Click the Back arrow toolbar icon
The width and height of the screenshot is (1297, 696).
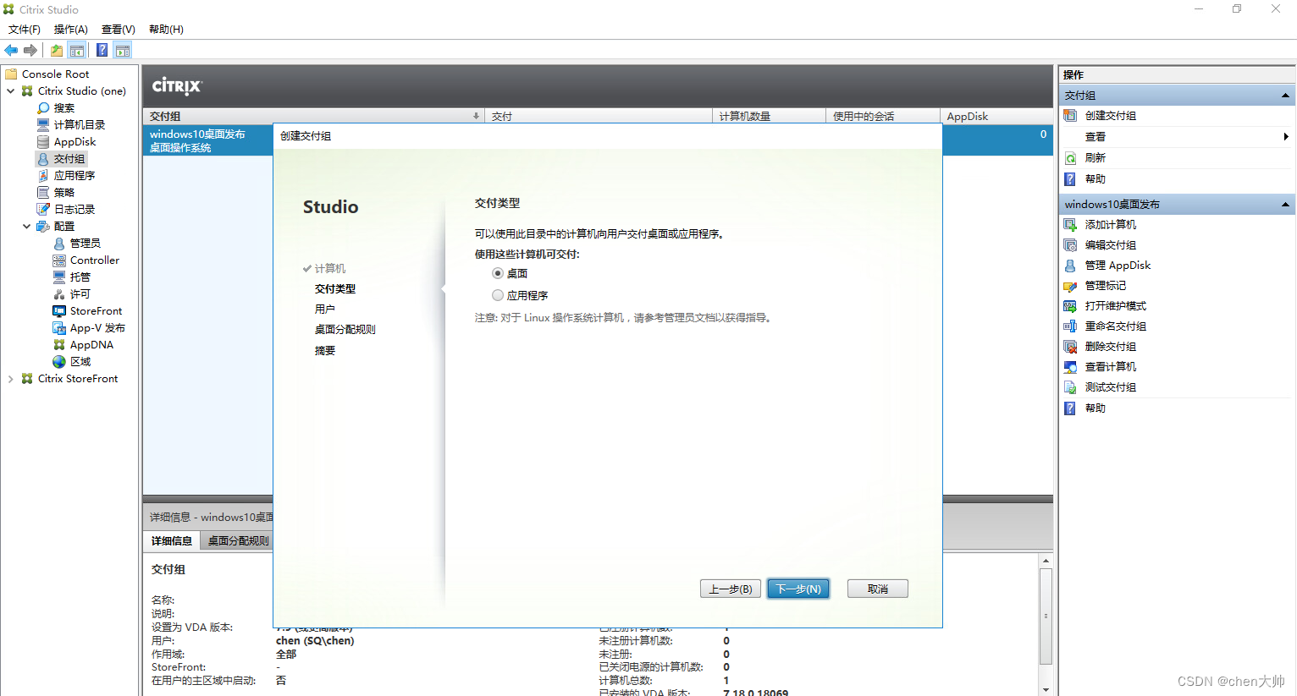11,51
